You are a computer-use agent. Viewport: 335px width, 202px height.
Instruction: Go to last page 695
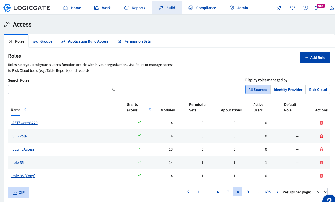(268, 192)
